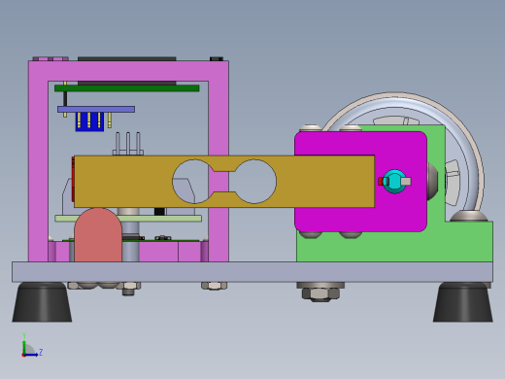Select the left circular cutout of load cell

tap(193, 182)
